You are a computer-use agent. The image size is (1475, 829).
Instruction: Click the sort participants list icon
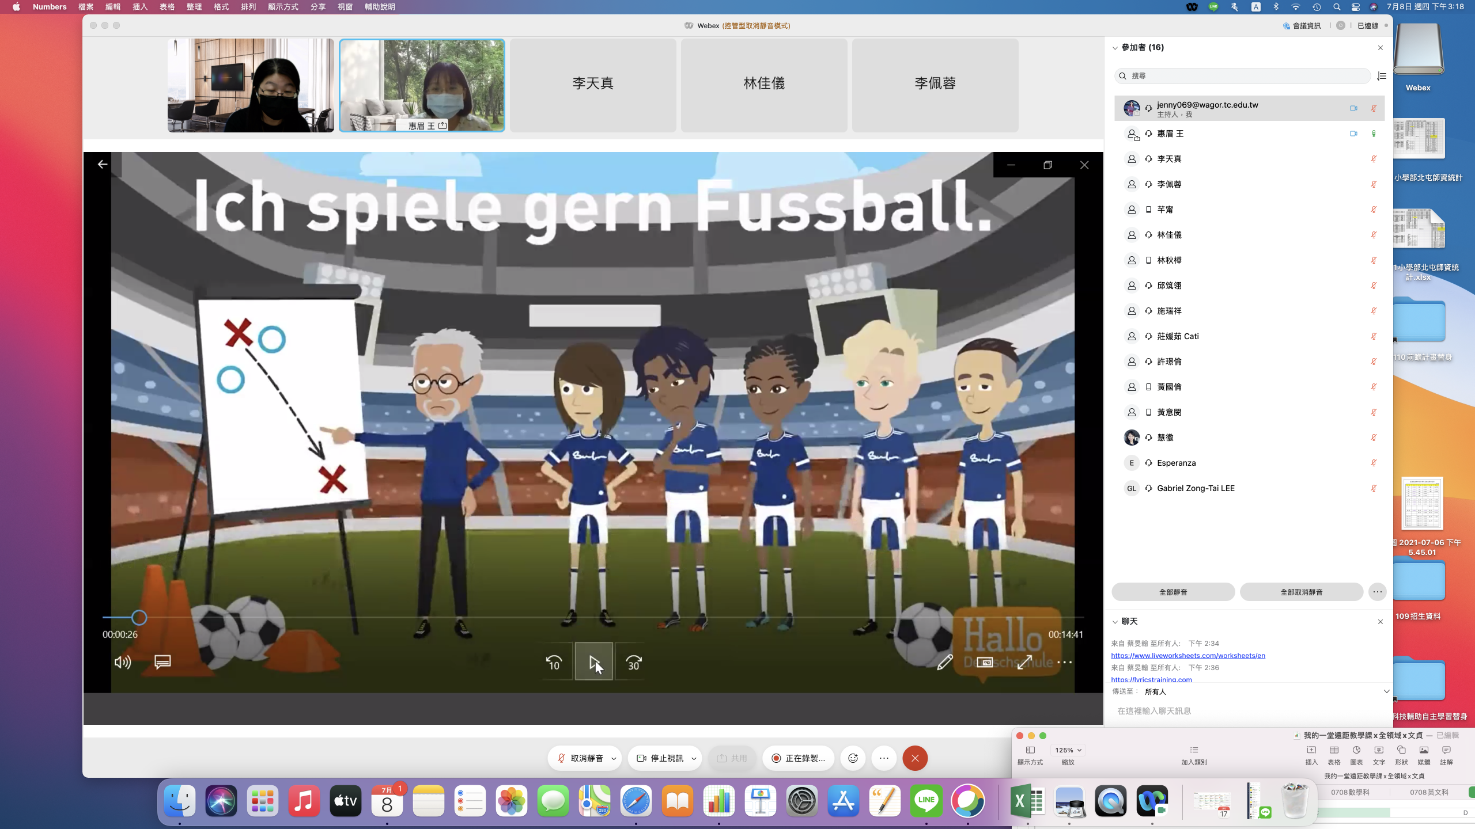(1381, 76)
